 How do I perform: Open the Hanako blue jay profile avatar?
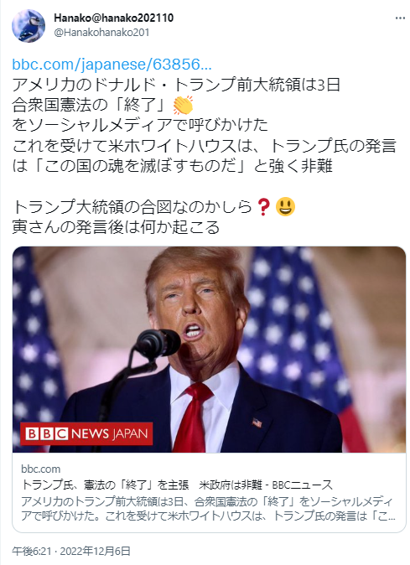point(29,26)
